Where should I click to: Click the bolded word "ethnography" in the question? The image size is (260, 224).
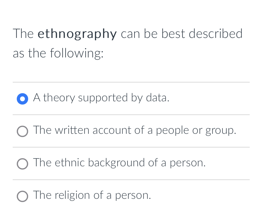[77, 34]
